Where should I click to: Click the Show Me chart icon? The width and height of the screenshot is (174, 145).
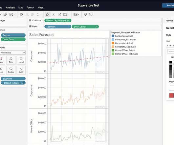pos(76,14)
